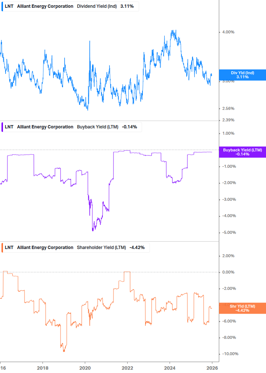Viewport: 266px width, 373px height.
Task: Click the 2.39% label on dividend yield axis
Action: pos(228,120)
